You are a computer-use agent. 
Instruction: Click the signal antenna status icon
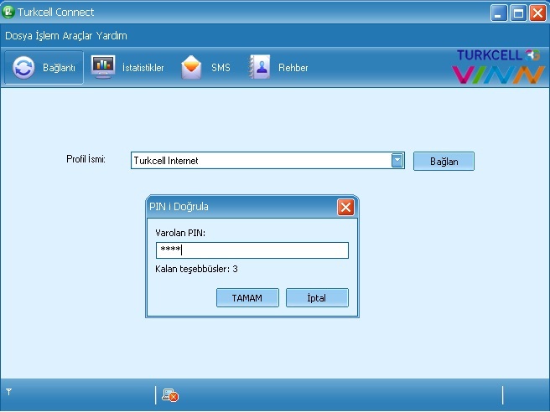[8, 392]
